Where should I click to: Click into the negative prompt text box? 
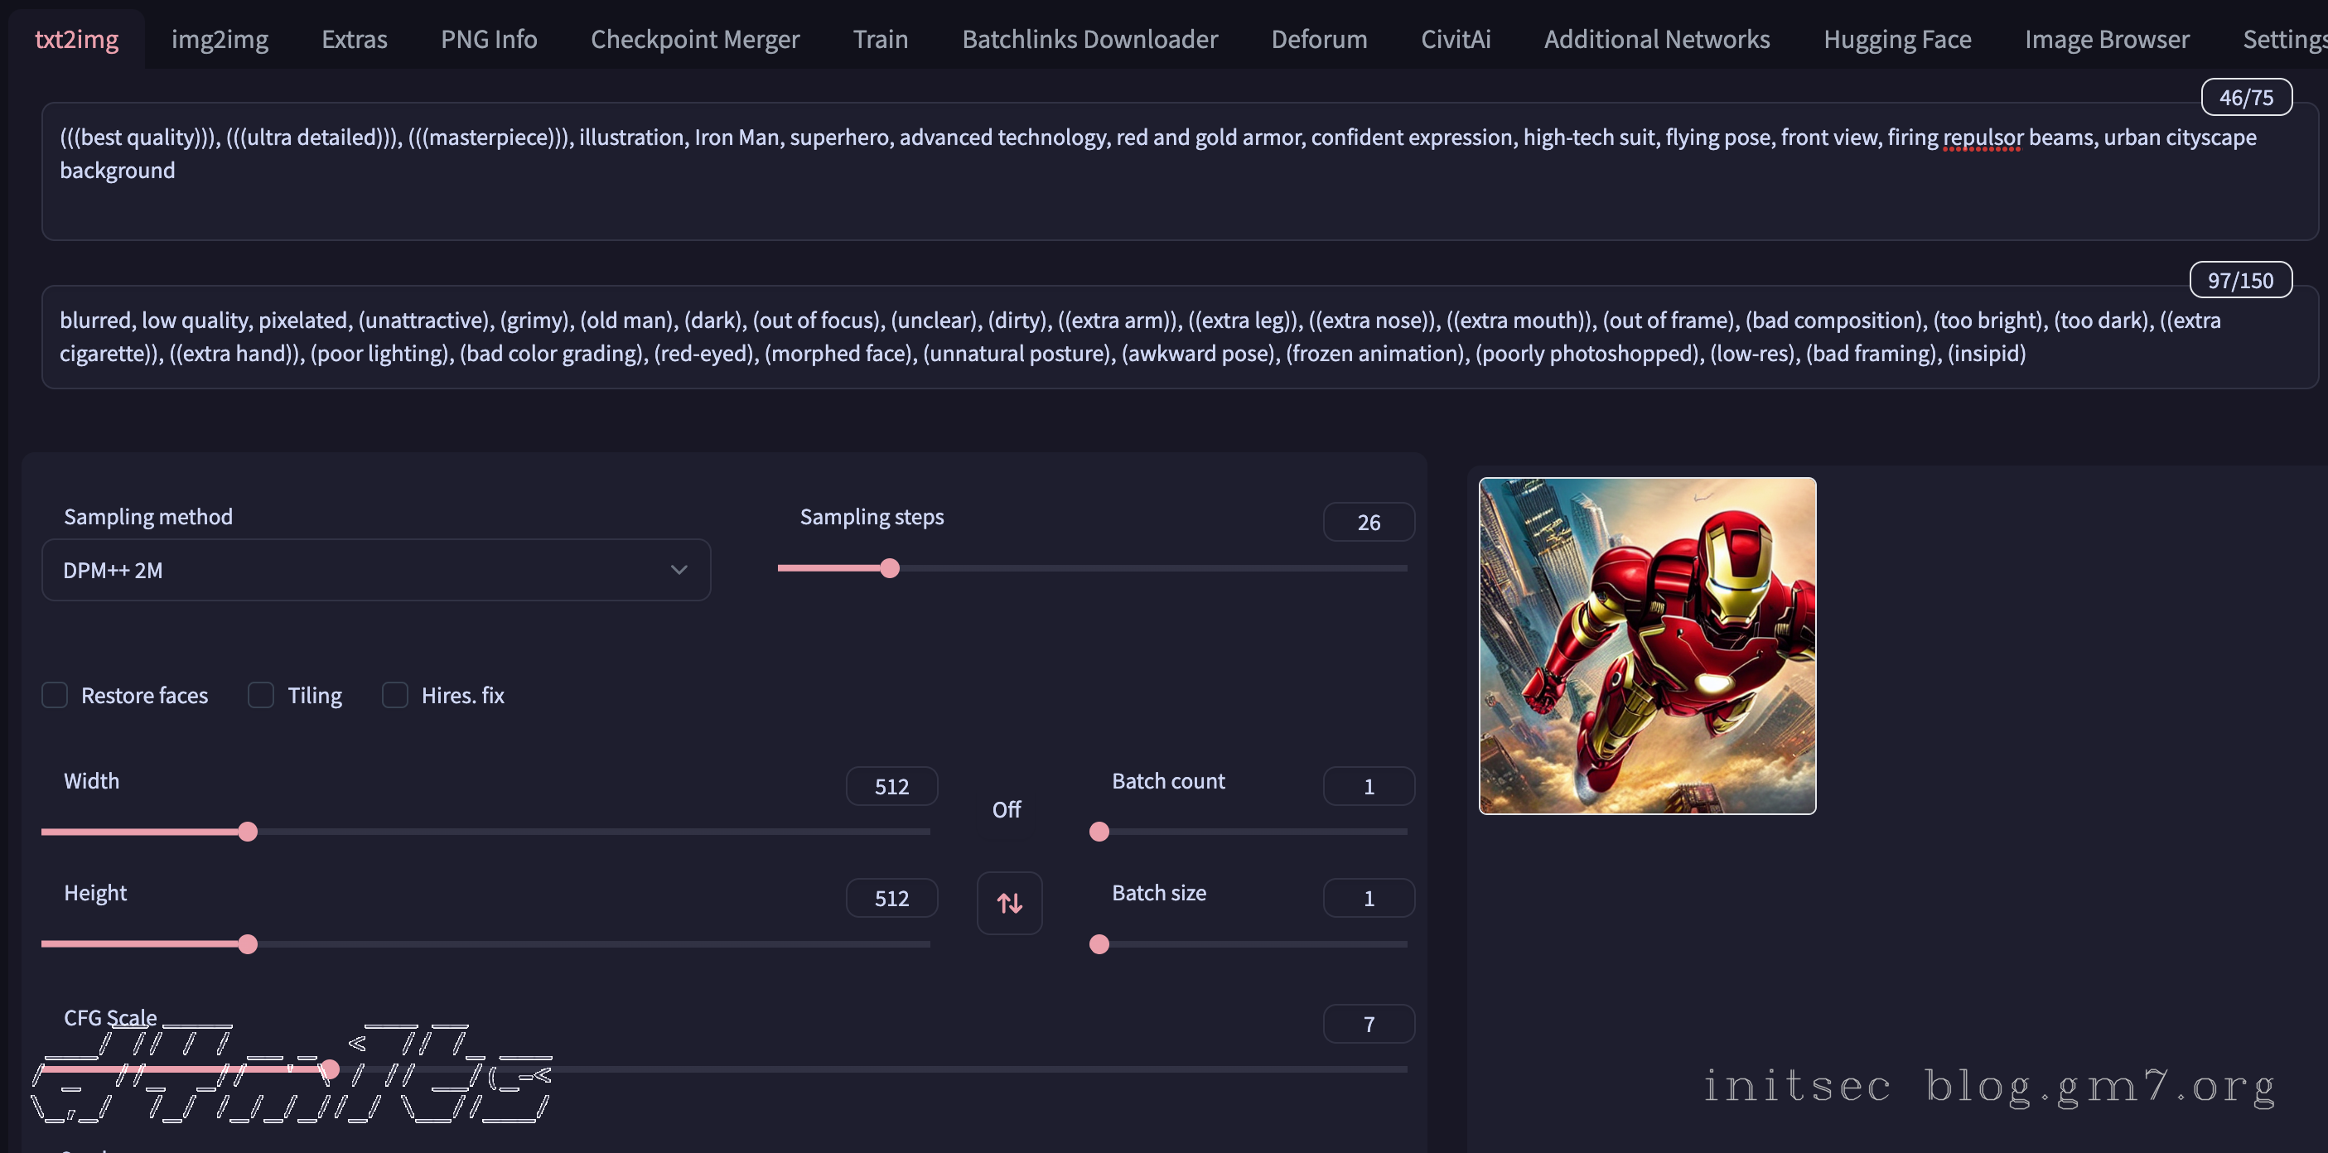1175,337
